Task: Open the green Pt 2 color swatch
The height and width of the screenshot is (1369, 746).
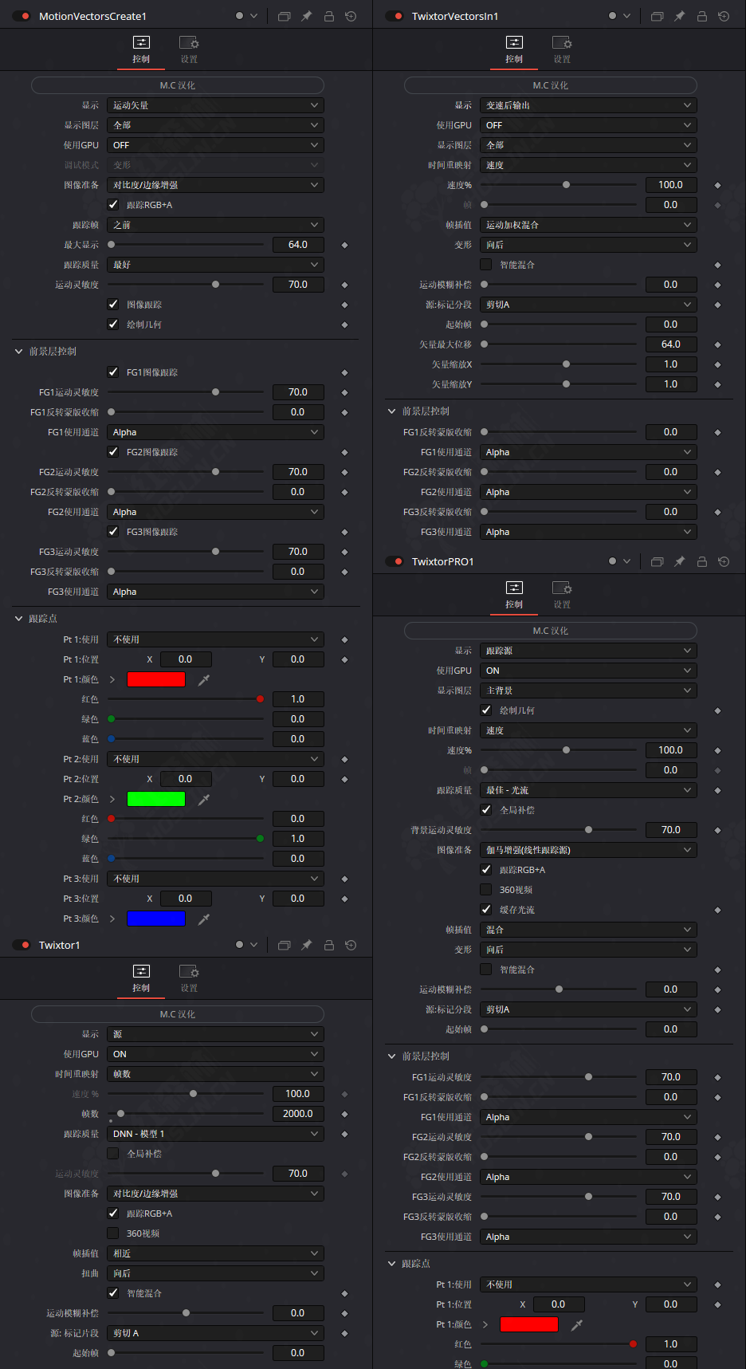Action: 156,799
